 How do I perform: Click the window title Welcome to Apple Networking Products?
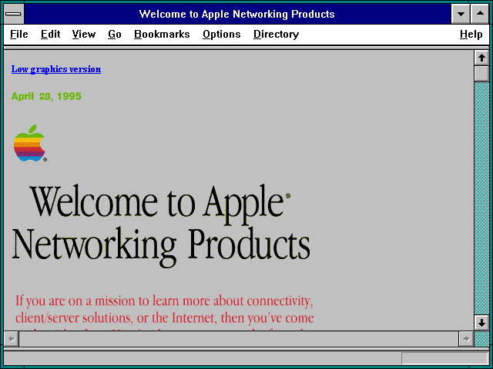click(236, 14)
